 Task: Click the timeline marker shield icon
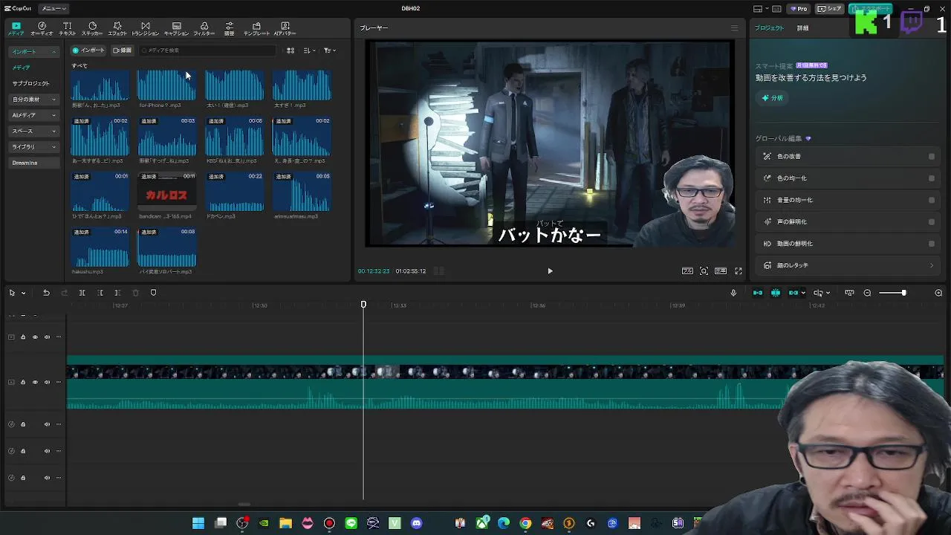point(153,293)
